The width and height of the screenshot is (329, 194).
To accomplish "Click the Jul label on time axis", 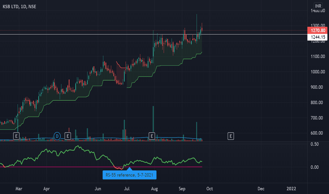I will 126,189.
